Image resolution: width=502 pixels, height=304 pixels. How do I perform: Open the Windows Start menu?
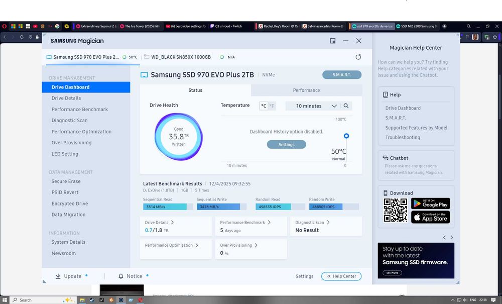[5, 300]
